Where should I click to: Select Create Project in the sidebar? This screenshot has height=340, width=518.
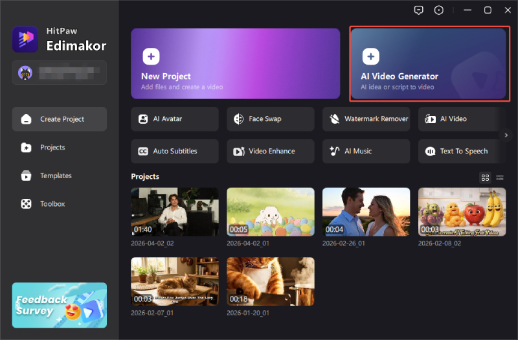click(60, 119)
